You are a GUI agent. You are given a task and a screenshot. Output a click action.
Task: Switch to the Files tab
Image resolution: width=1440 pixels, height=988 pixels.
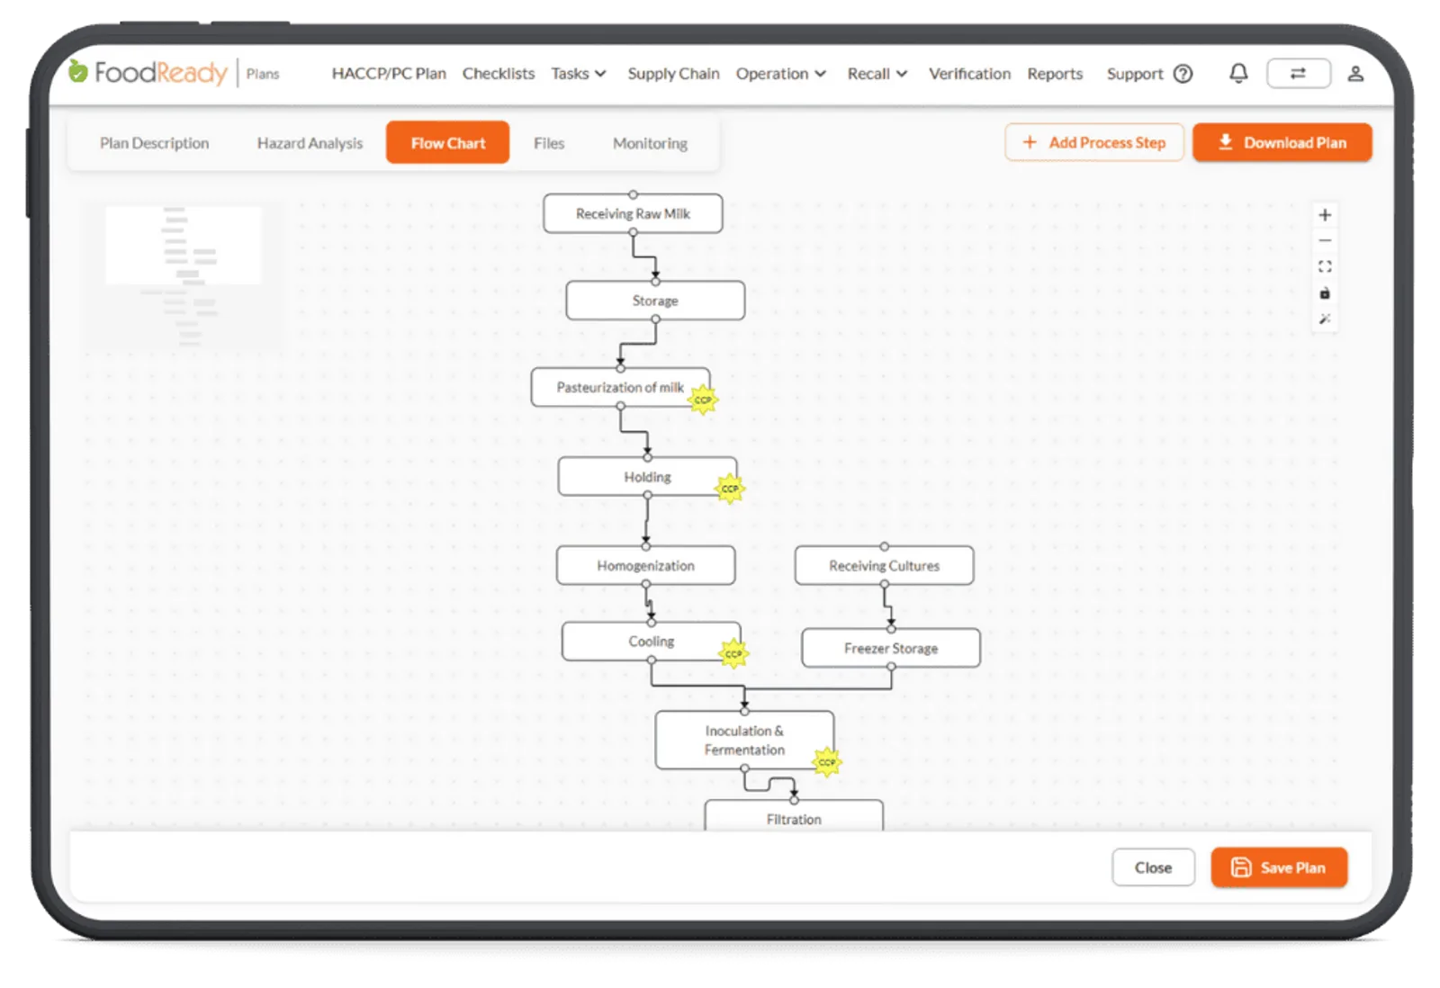[549, 143]
